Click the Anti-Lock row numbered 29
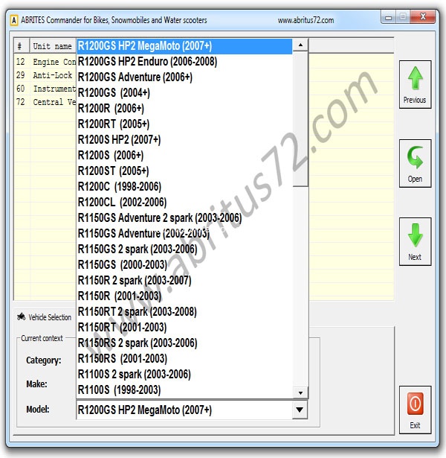Image resolution: width=446 pixels, height=458 pixels. point(45,75)
